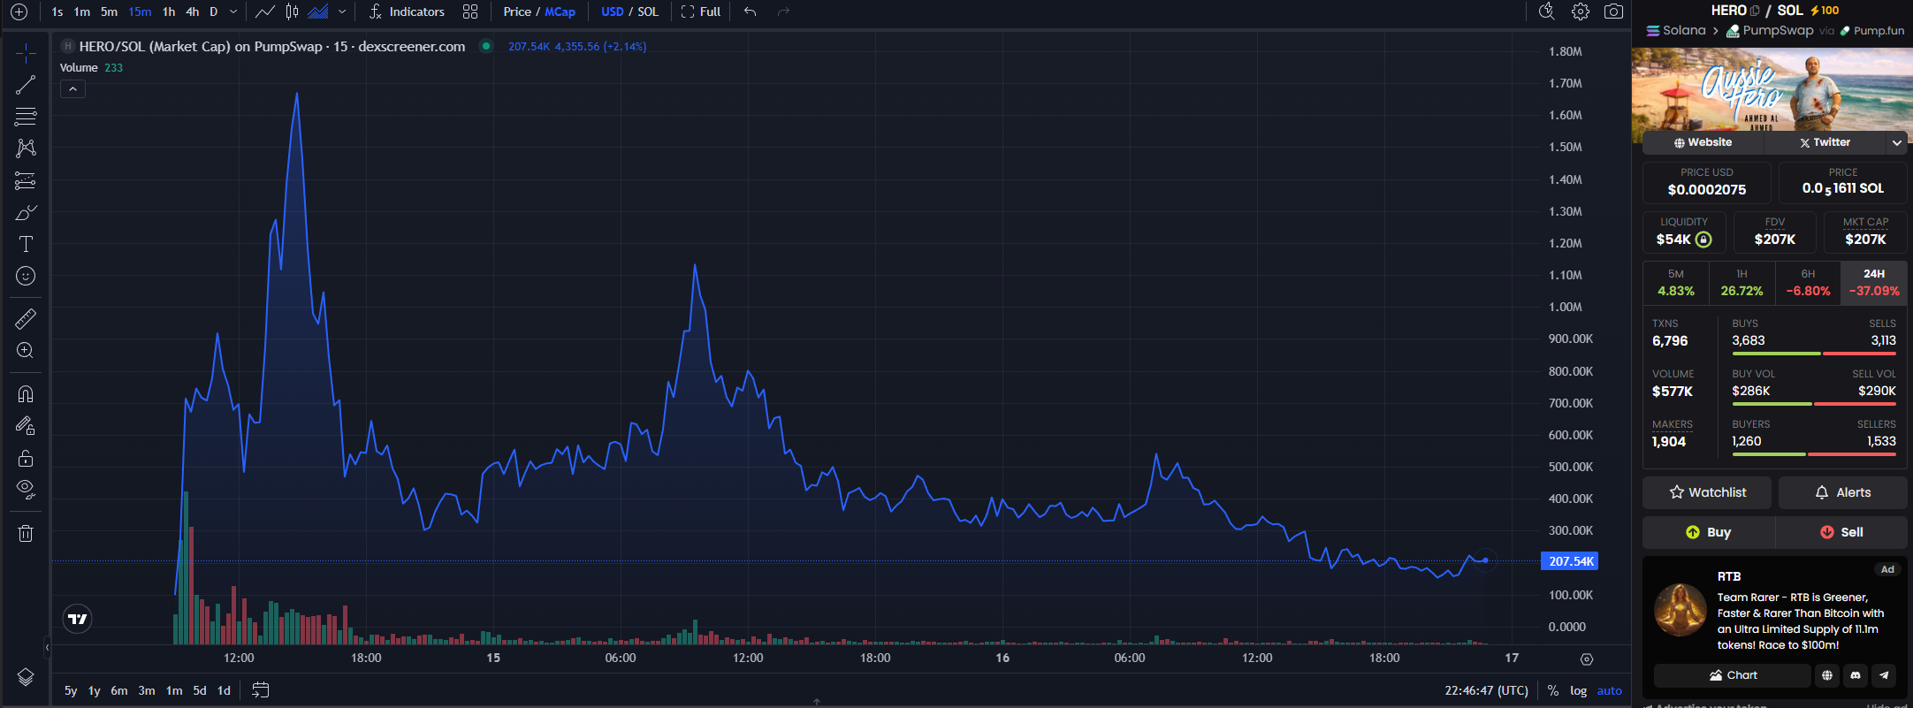
Task: Hide all drawings with eye icon
Action: (26, 489)
